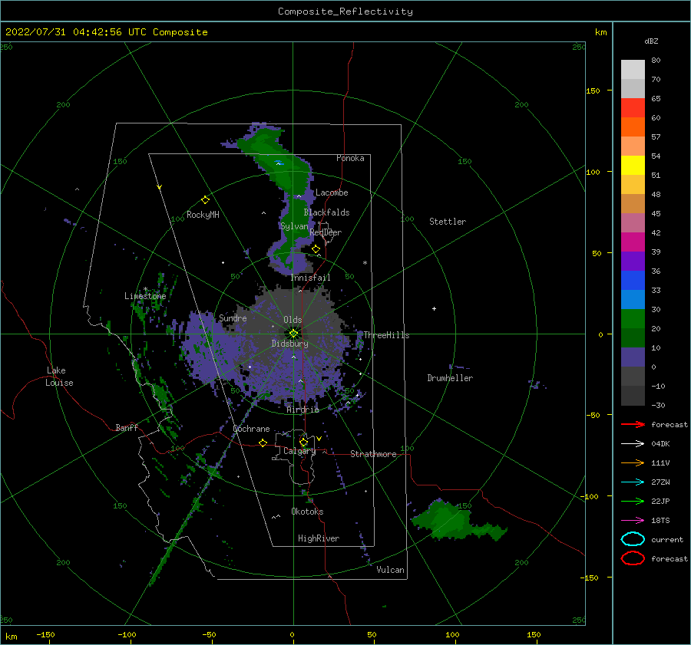Viewport: 691px width, 645px height.
Task: Click the red forecast ellipse symbol
Action: [633, 558]
